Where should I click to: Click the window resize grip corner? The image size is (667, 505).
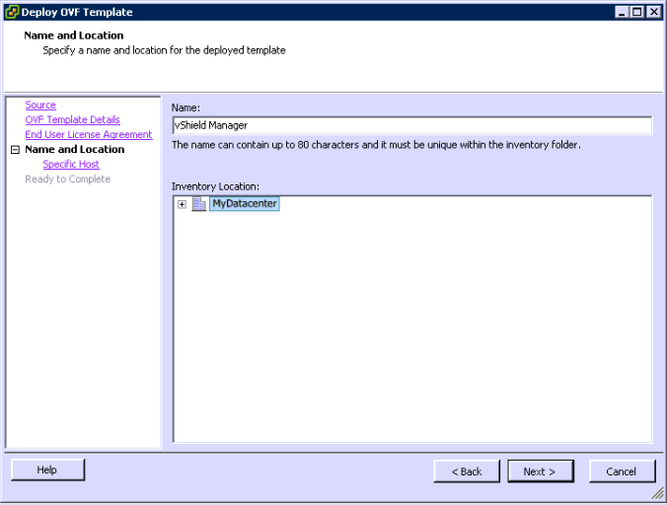[658, 494]
